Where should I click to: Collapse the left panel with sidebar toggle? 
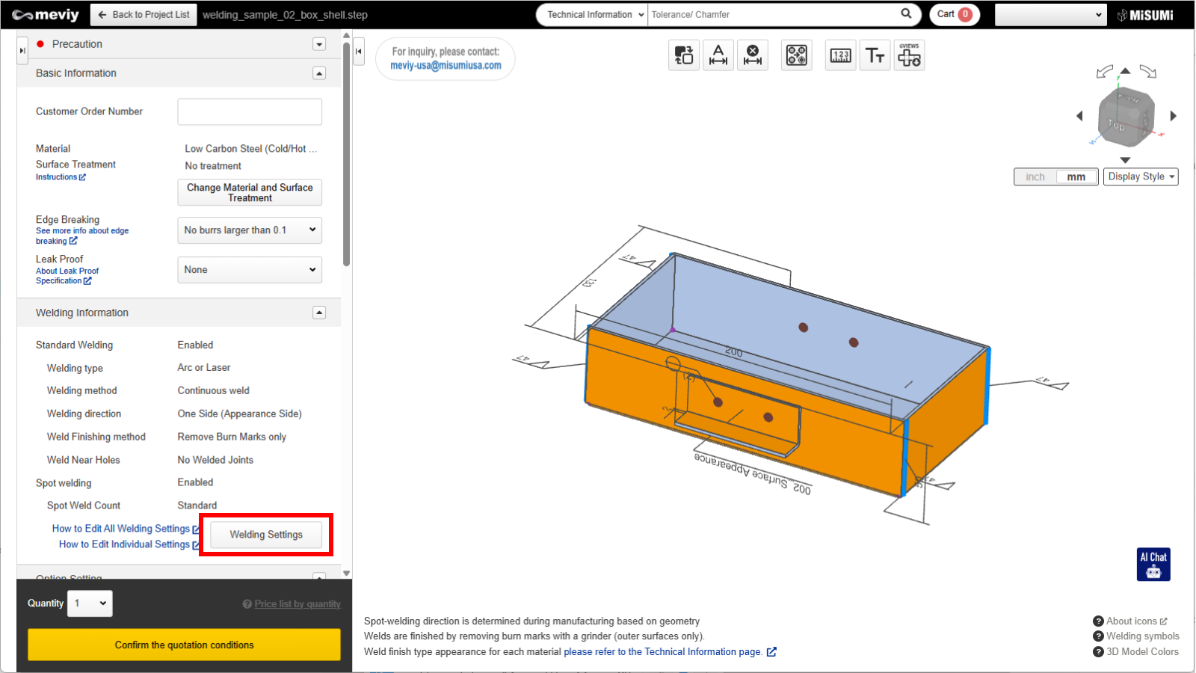pos(359,52)
